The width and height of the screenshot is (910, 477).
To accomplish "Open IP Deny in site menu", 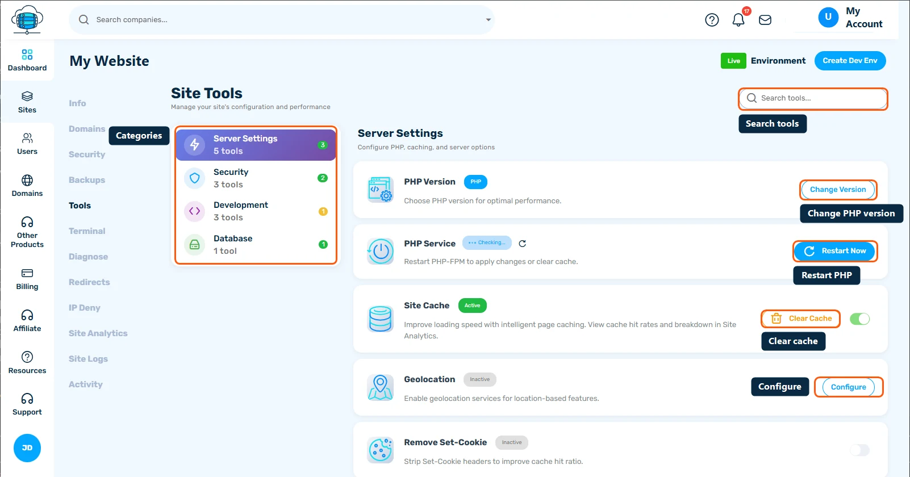I will [85, 308].
